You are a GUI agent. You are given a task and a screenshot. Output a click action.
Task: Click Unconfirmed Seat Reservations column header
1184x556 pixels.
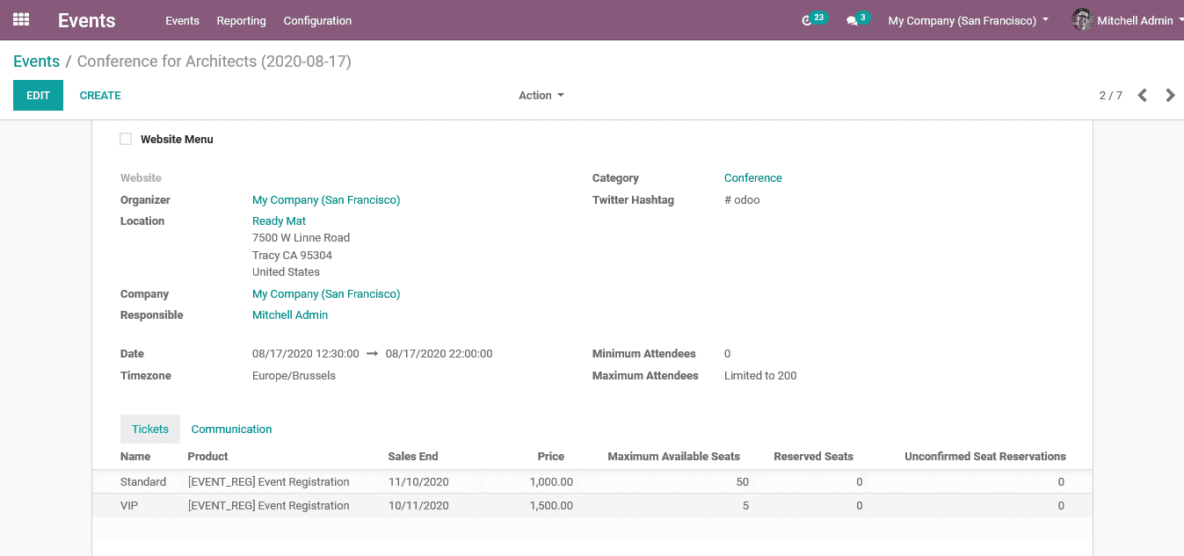(985, 457)
